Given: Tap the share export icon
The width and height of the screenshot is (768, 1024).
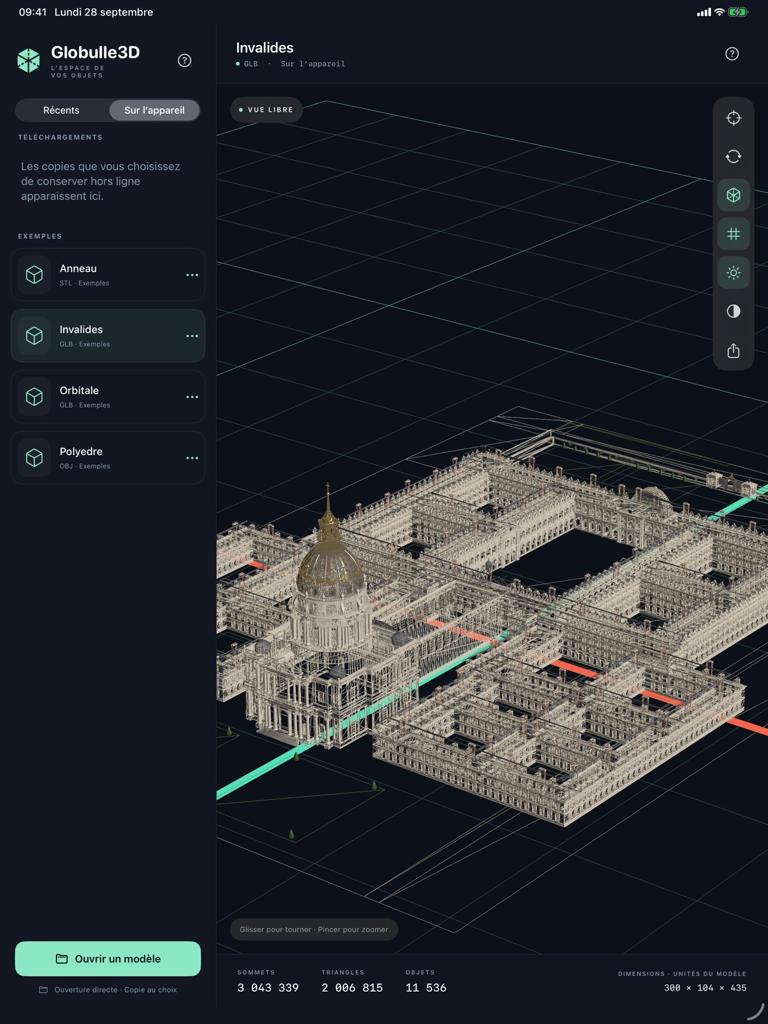Looking at the screenshot, I should point(733,351).
